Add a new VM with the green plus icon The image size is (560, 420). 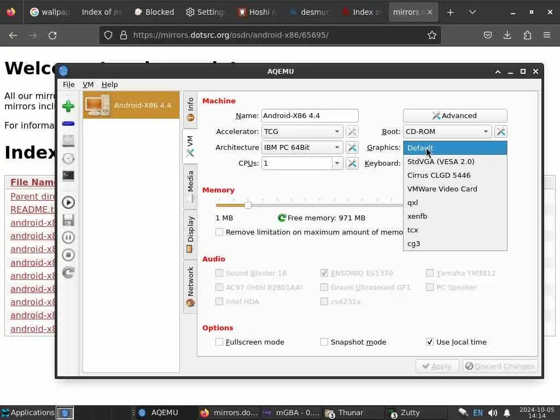click(x=68, y=106)
